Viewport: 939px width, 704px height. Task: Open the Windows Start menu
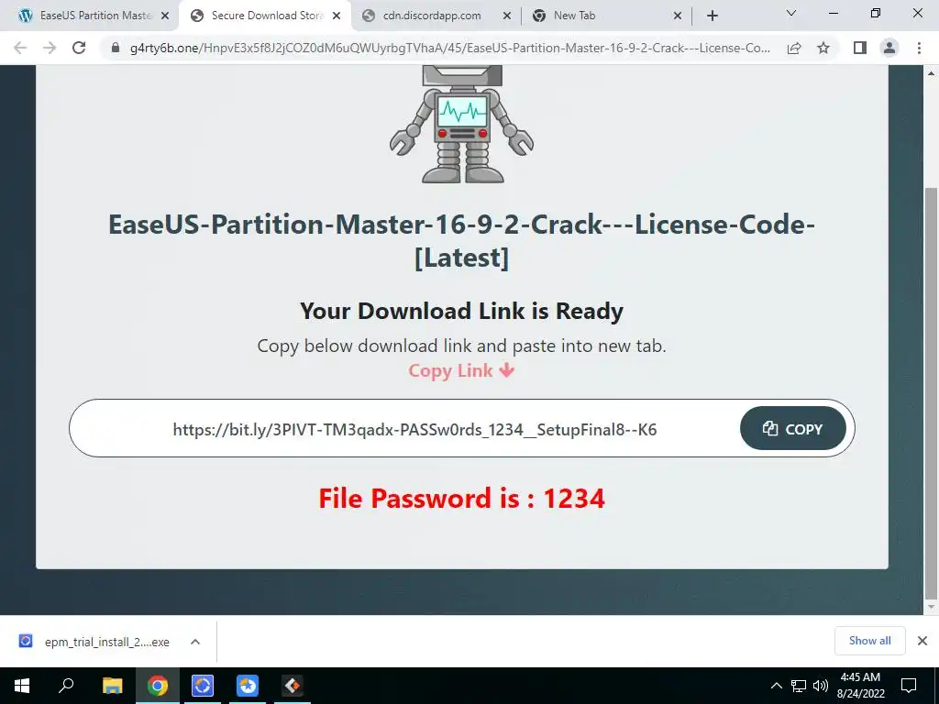tap(22, 686)
